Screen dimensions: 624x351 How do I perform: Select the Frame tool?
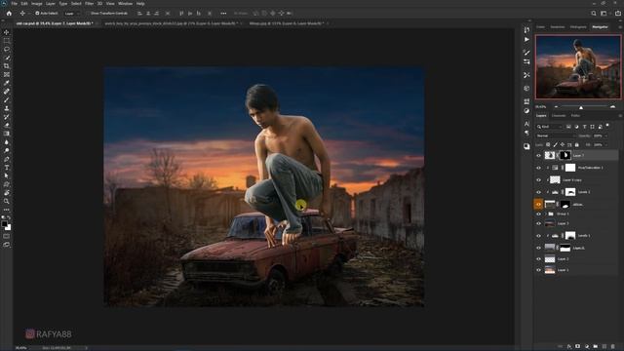7,74
